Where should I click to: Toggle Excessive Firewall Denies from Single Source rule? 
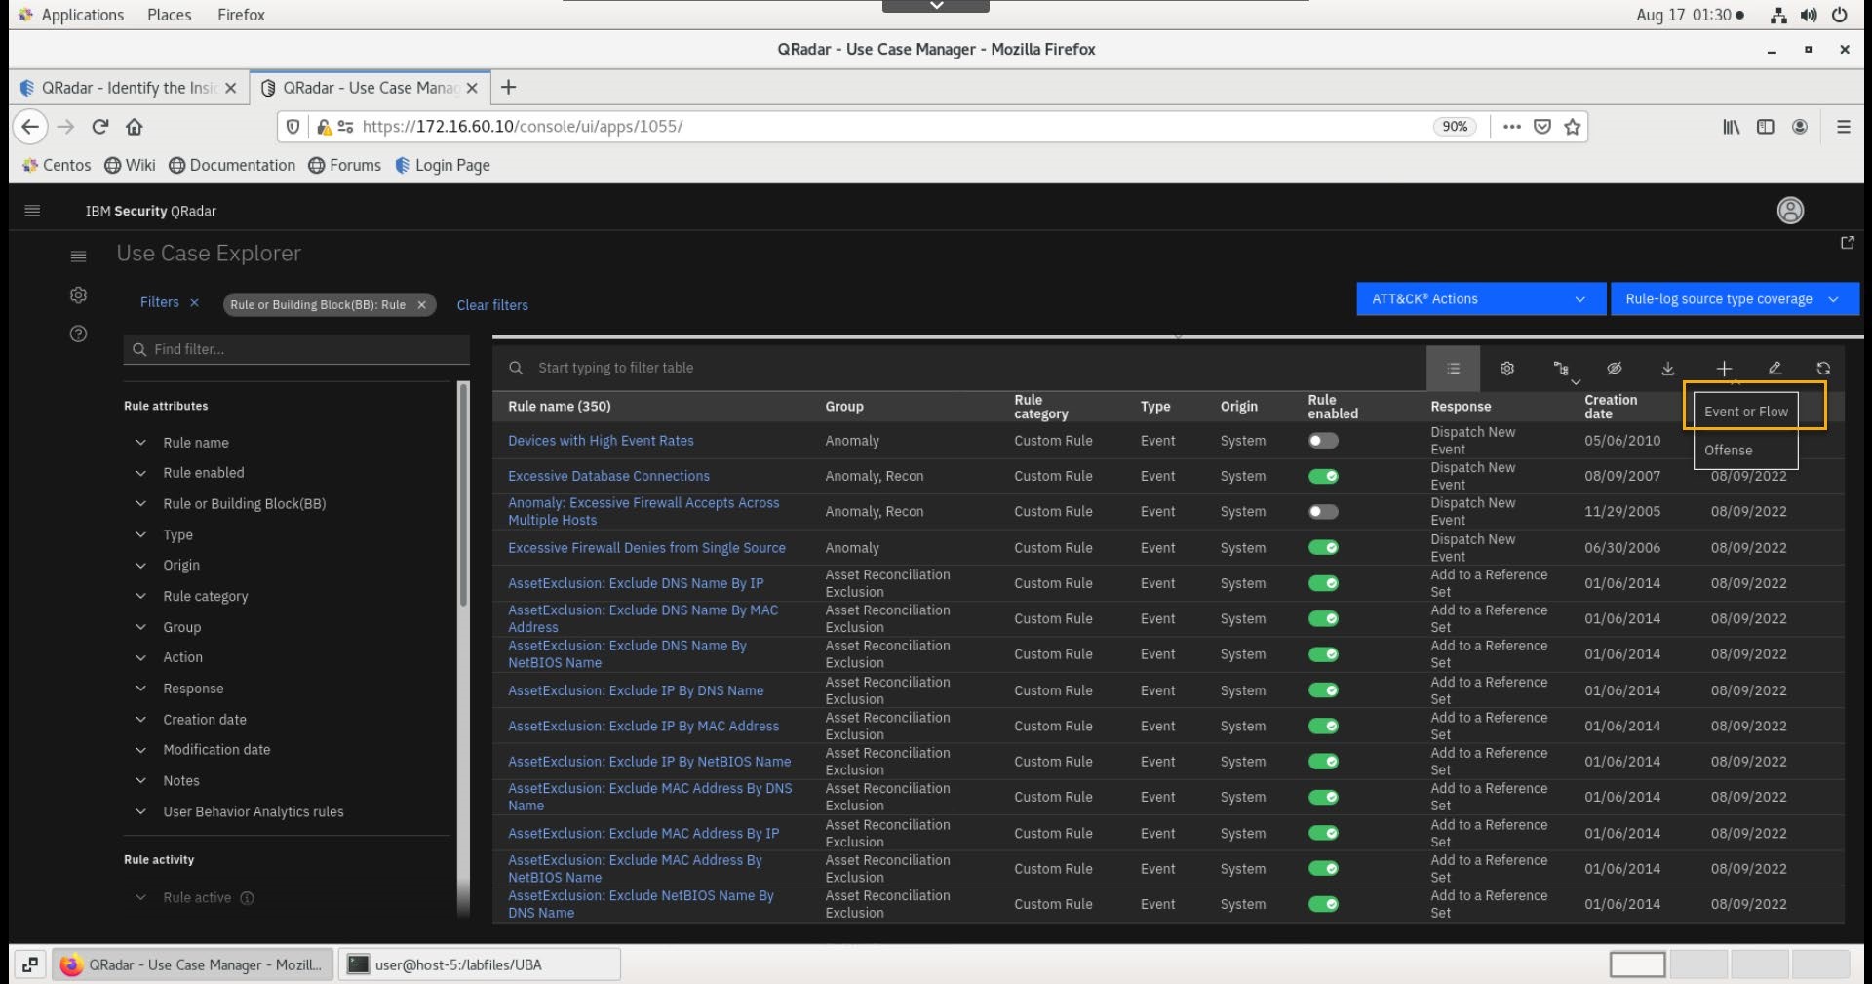coord(1323,548)
